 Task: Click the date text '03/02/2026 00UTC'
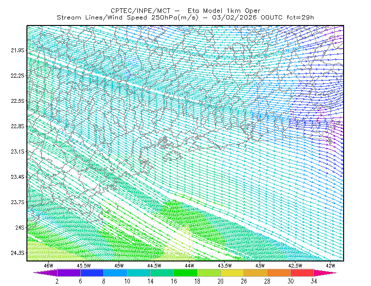pyautogui.click(x=247, y=18)
